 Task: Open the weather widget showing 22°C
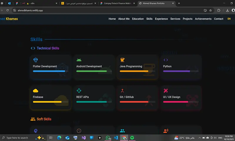pos(184,138)
